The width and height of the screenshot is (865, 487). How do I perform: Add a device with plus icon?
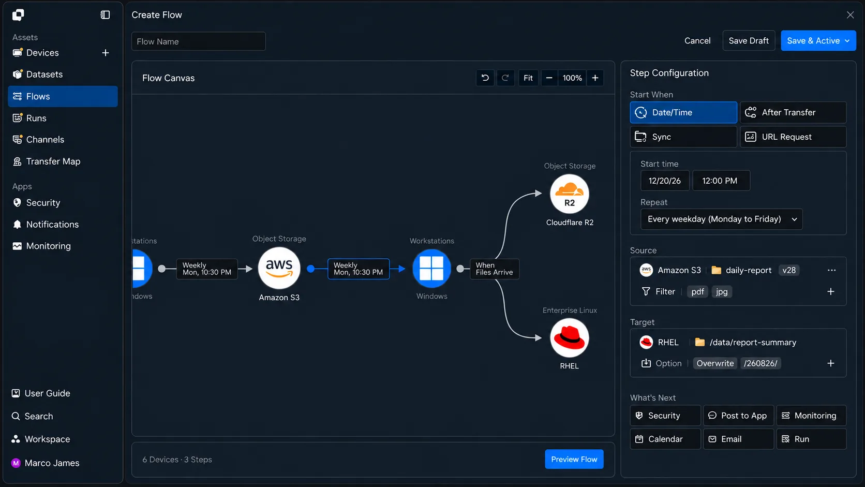pyautogui.click(x=106, y=53)
